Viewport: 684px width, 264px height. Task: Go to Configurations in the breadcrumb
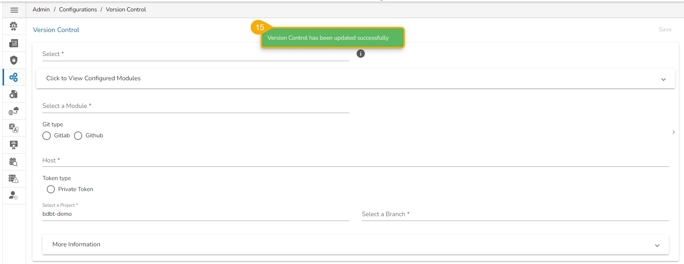[x=78, y=10]
